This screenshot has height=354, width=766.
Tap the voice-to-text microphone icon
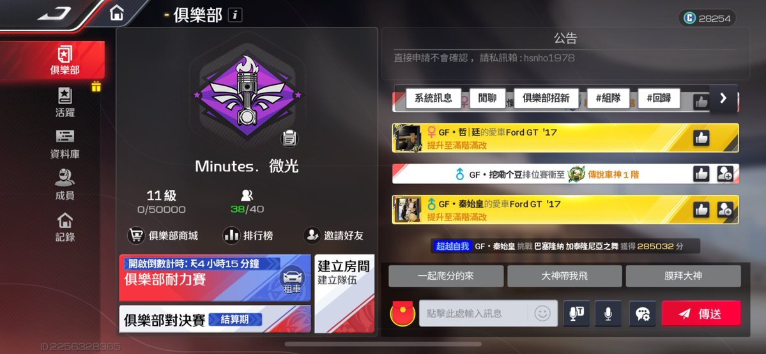pyautogui.click(x=576, y=313)
